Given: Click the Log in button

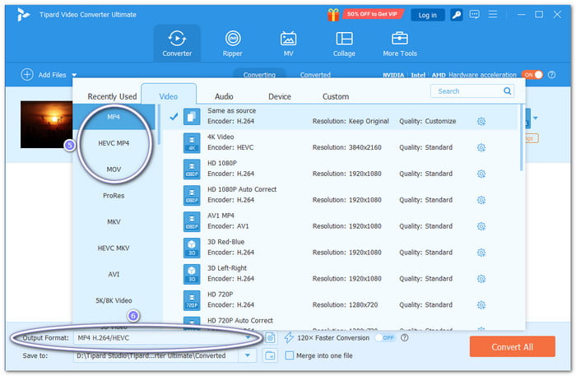Looking at the screenshot, I should (x=428, y=15).
